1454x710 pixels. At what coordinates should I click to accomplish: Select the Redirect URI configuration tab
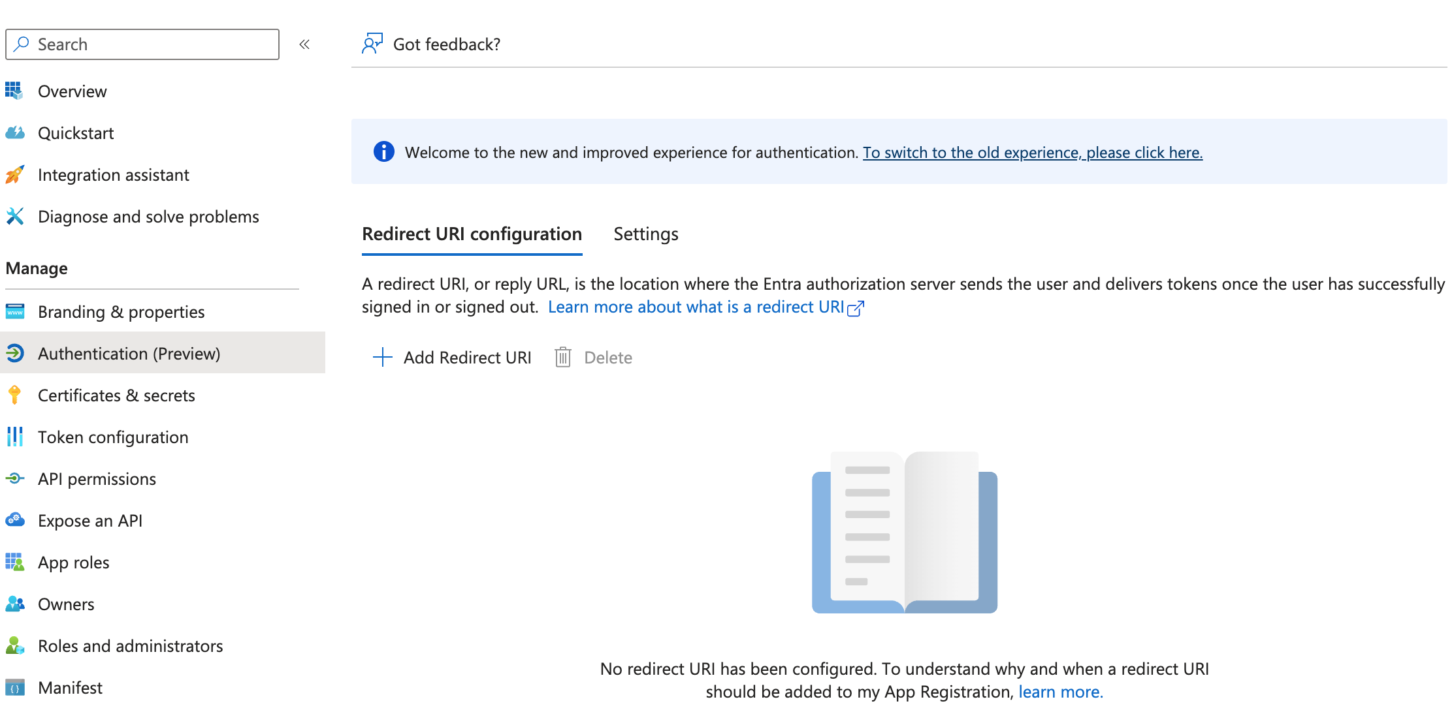pyautogui.click(x=472, y=234)
